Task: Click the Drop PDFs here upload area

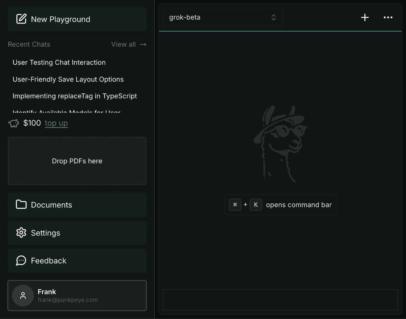Action: pyautogui.click(x=77, y=161)
